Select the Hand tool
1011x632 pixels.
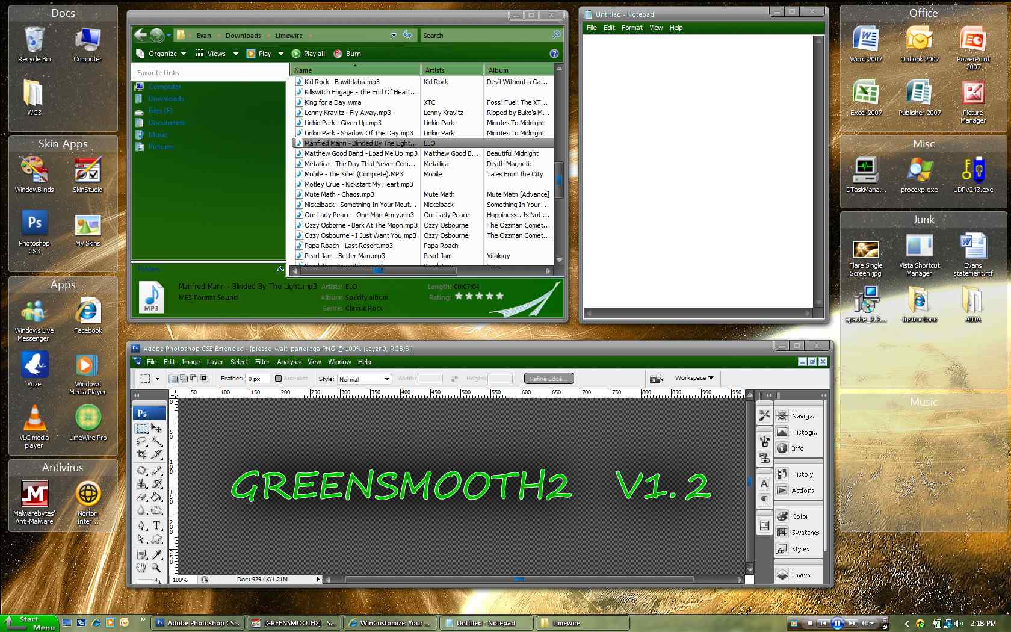click(x=142, y=568)
